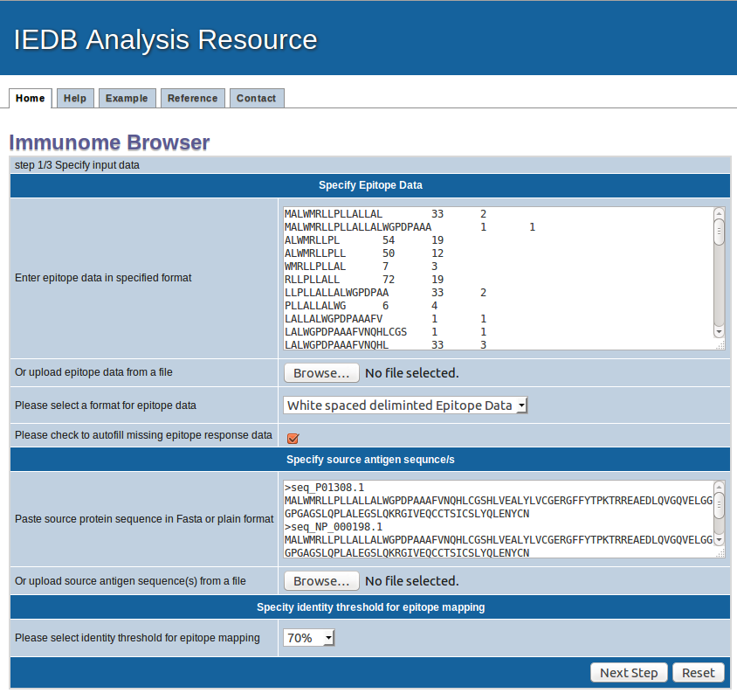The image size is (737, 693).
Task: Reset the form with the Reset button
Action: (x=699, y=673)
